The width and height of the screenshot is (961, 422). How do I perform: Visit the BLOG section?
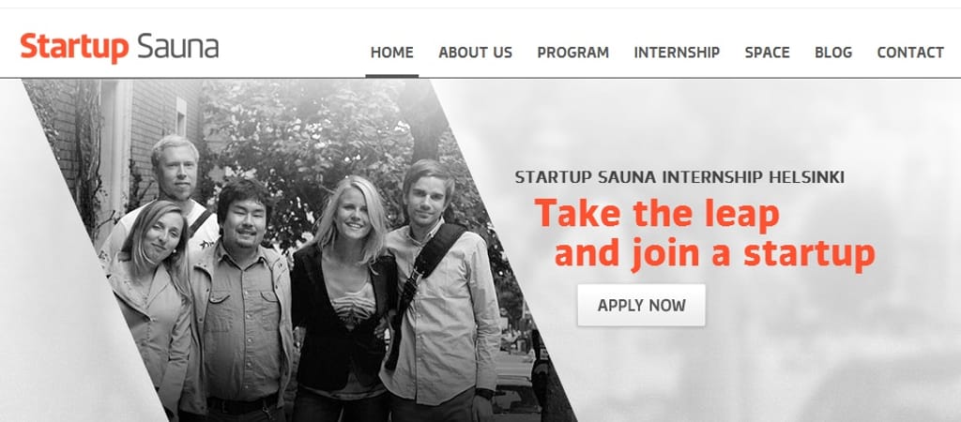[x=833, y=53]
